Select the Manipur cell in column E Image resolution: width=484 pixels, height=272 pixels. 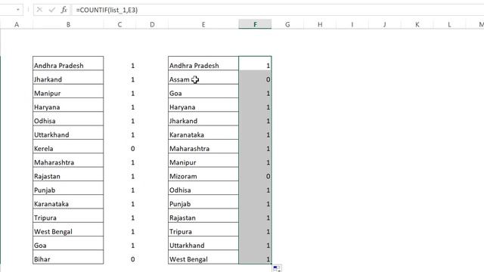point(203,160)
